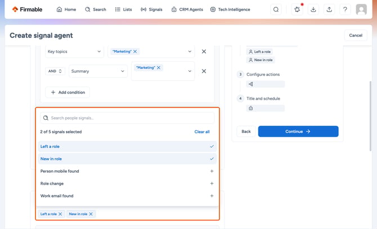Deselect the New in role signal
The height and width of the screenshot is (229, 377).
(127, 159)
